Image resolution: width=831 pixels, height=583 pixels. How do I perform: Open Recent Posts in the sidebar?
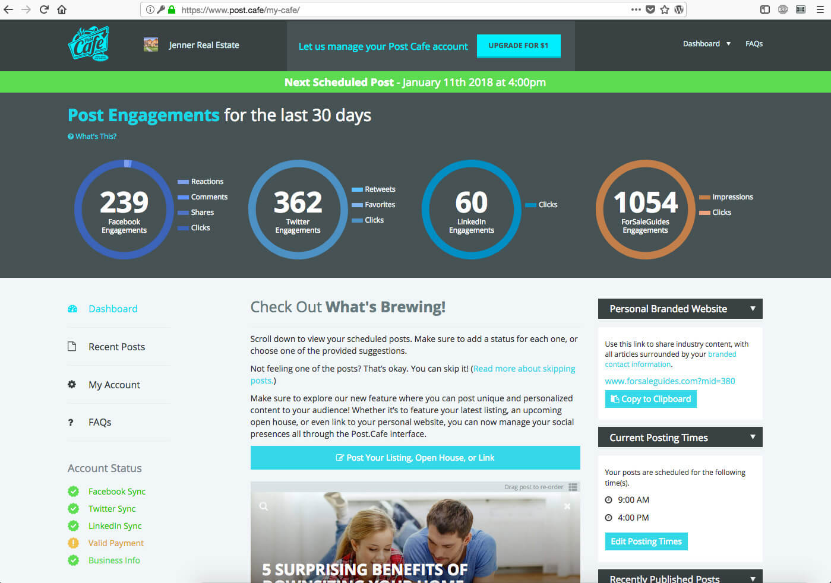(x=116, y=347)
